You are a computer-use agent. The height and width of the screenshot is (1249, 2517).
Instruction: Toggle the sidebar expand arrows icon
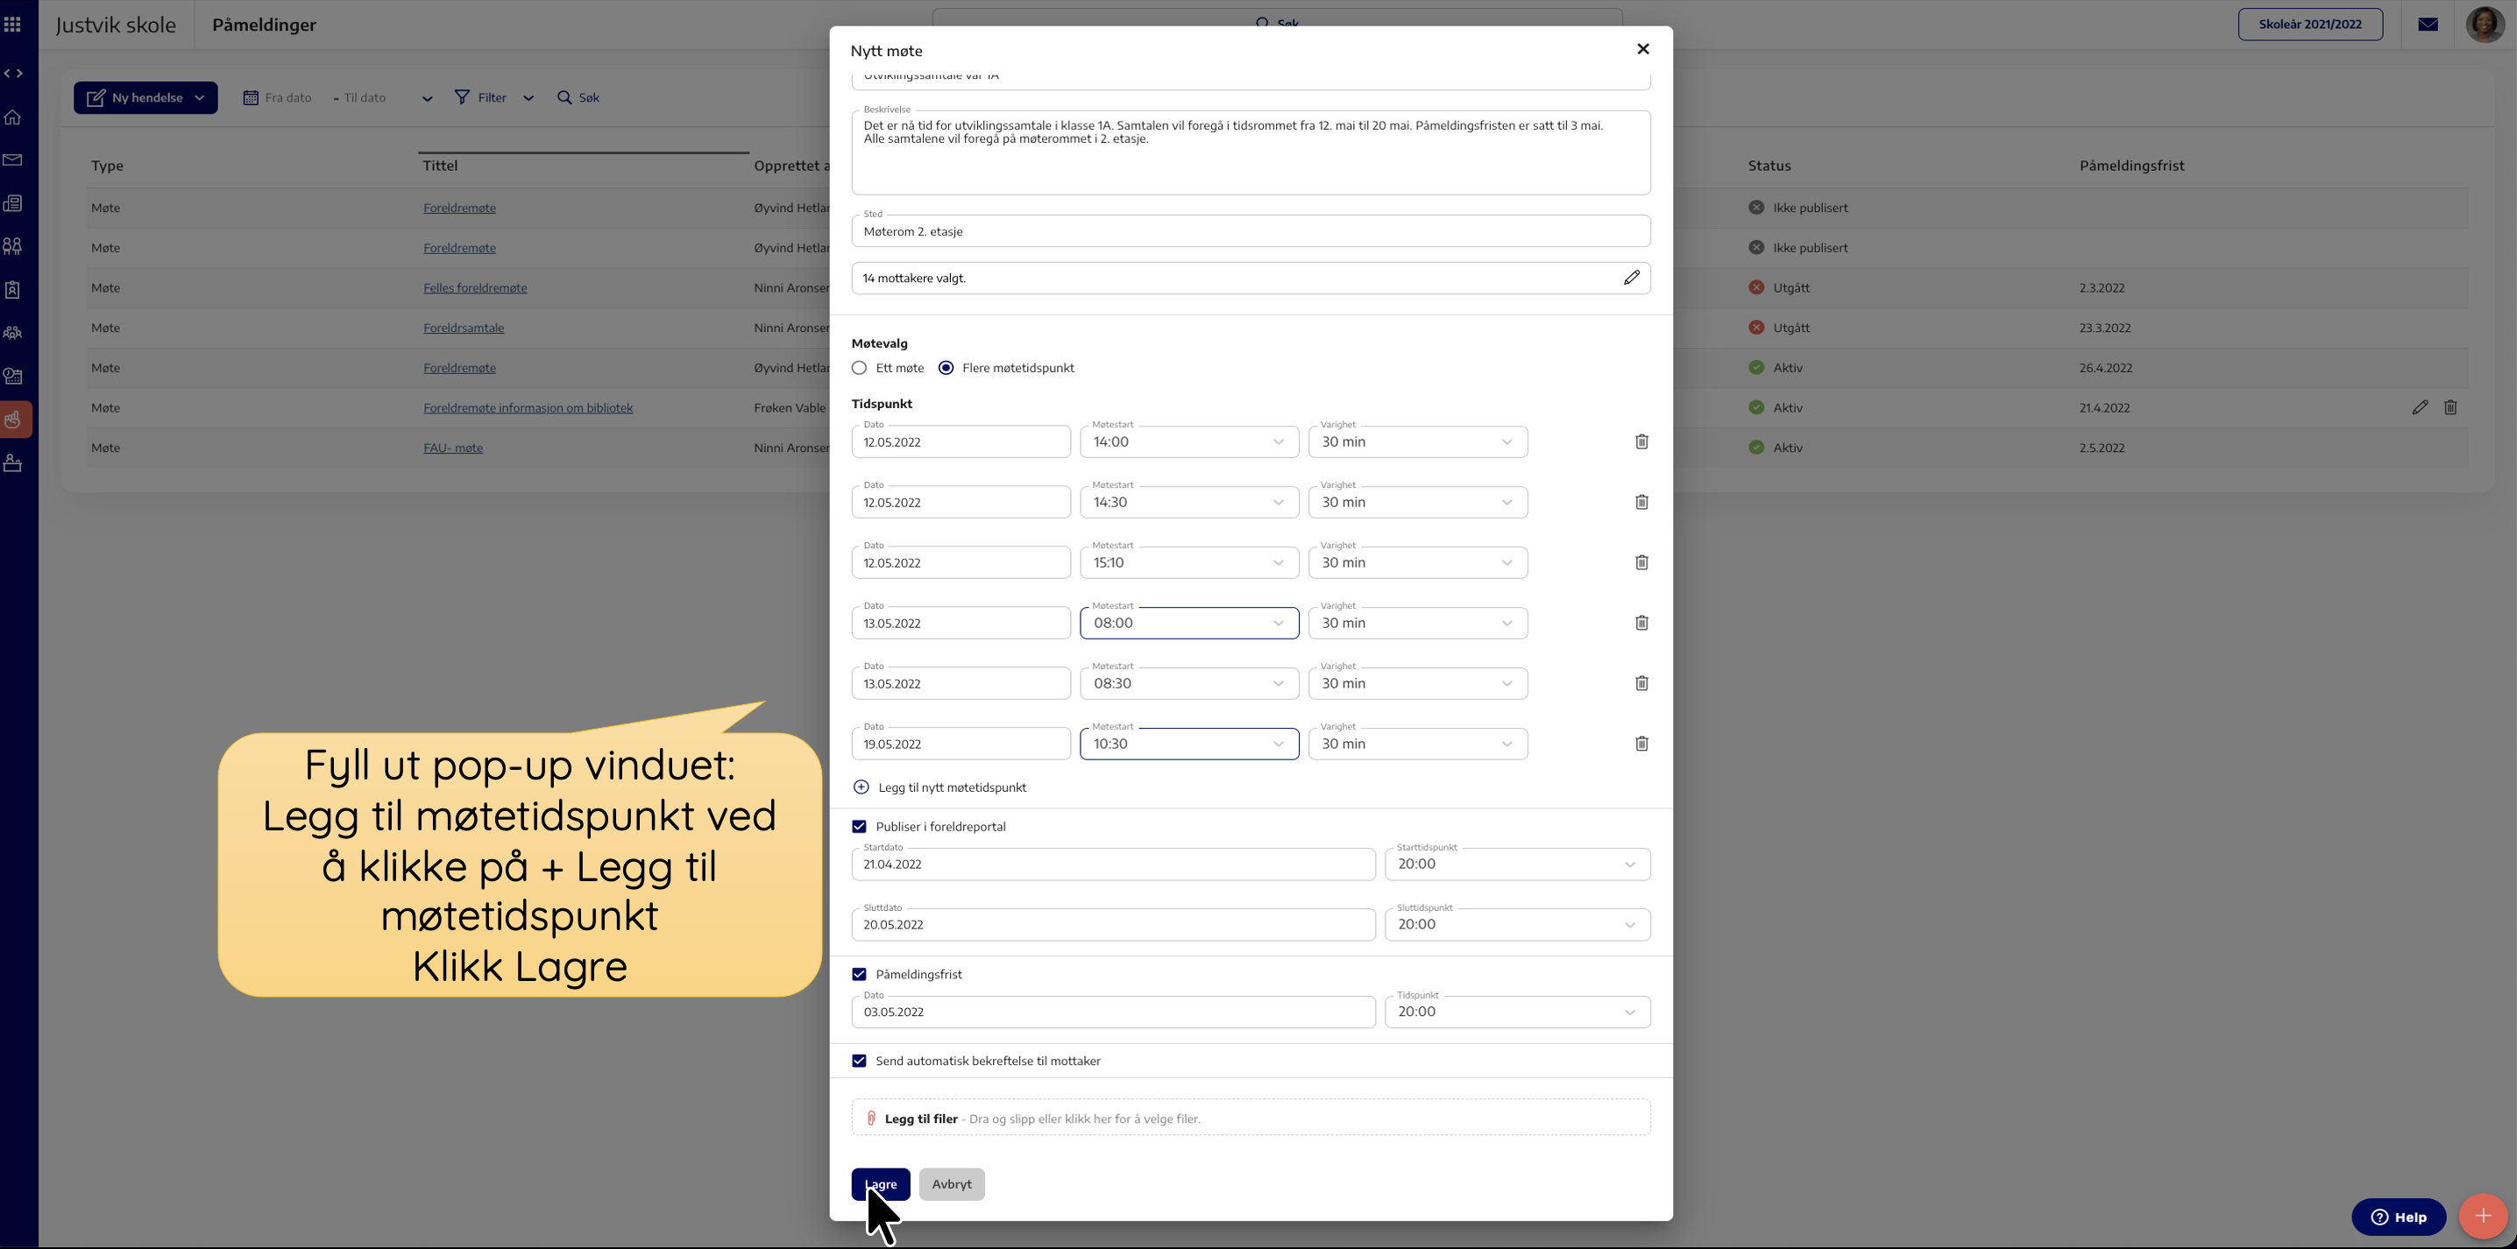tap(12, 74)
